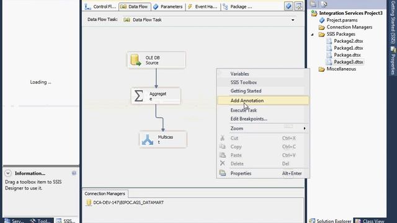
Task: Choose Variables from the context menu
Action: coord(263,74)
